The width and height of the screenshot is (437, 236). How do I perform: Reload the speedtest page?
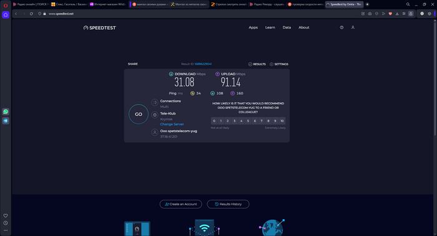[x=31, y=14]
